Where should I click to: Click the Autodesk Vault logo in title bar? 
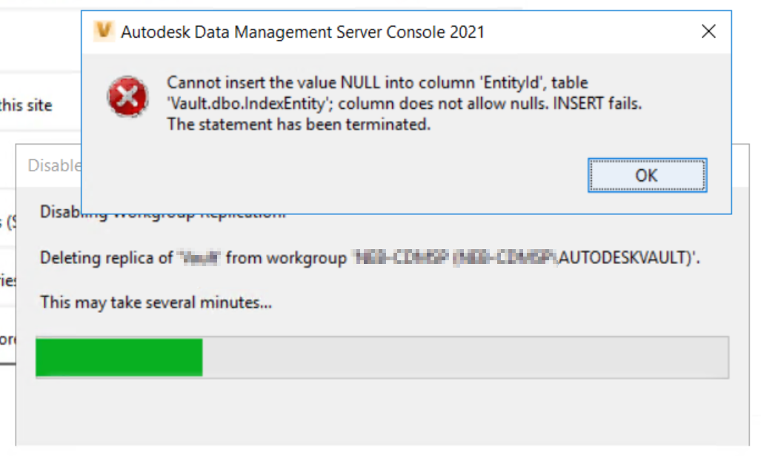click(104, 31)
